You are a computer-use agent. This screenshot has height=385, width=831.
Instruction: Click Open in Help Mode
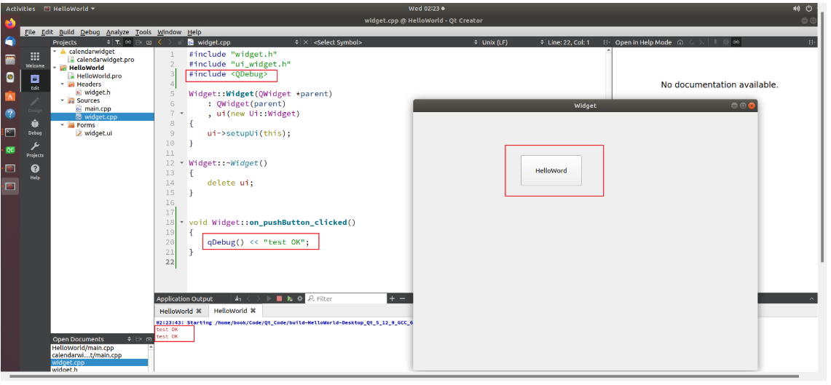pos(643,42)
